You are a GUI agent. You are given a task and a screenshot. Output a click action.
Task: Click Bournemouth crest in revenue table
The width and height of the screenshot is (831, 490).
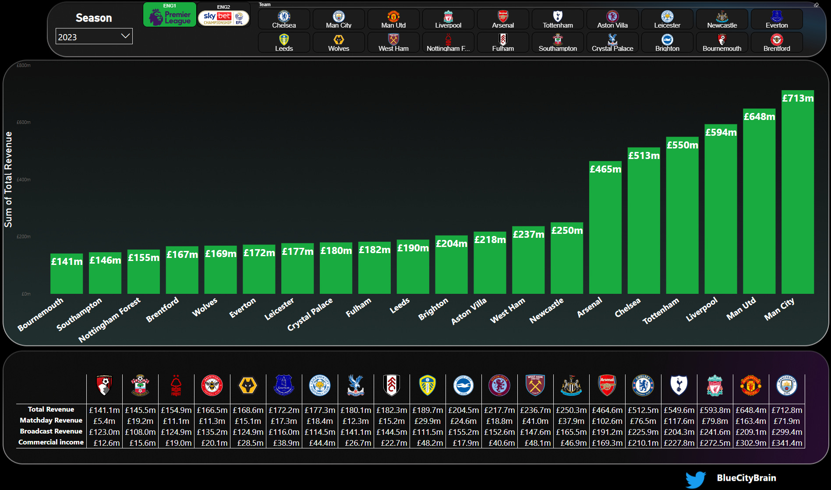point(104,385)
